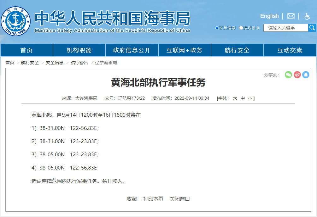Open the 互动交流 navigation tab
Screen dimensions: 317x217
290,50
